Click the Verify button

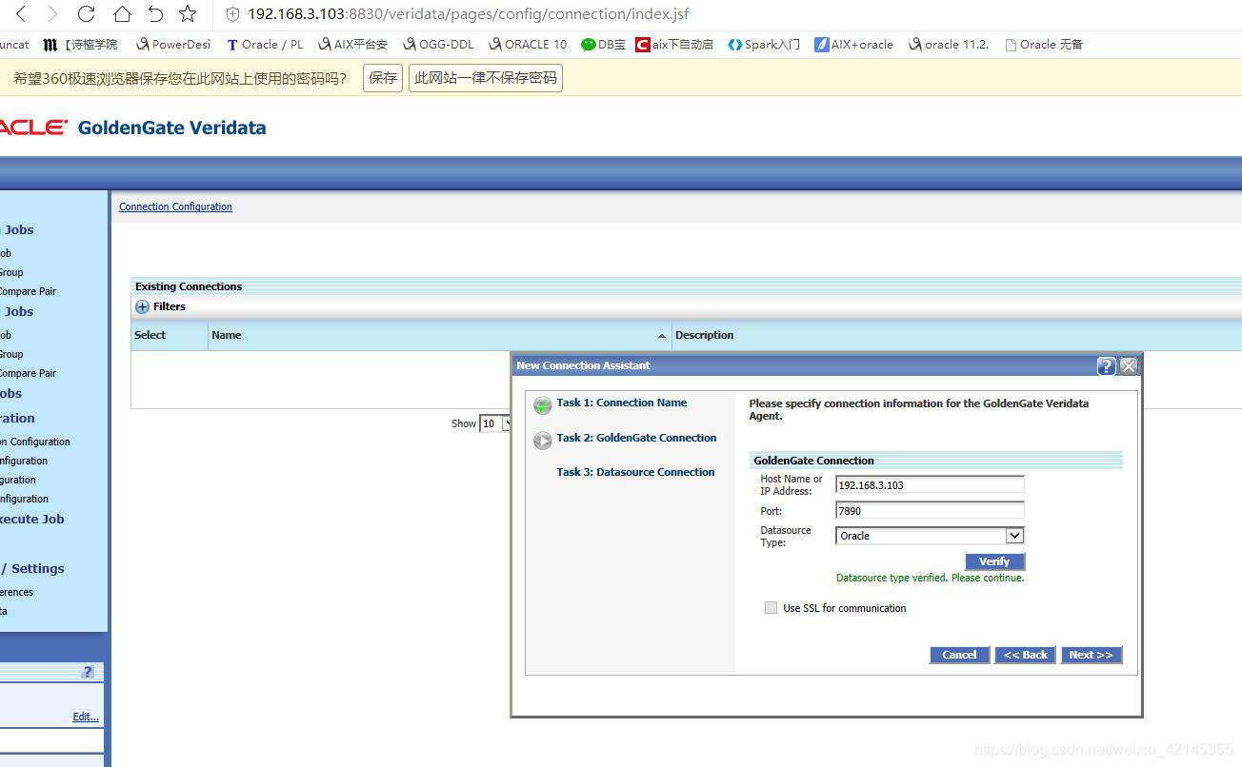[x=994, y=561]
